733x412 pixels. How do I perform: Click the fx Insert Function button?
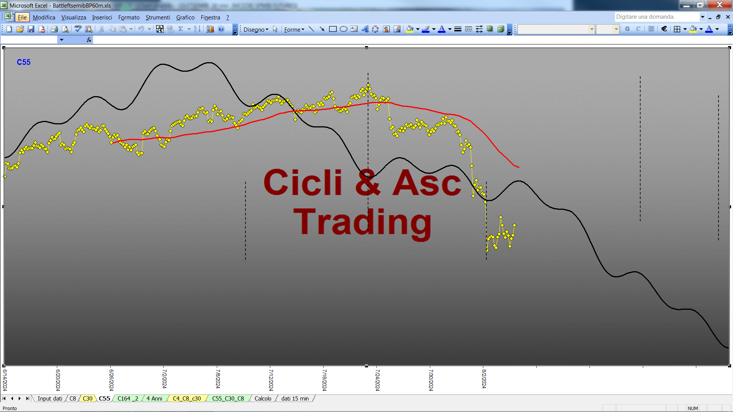89,40
